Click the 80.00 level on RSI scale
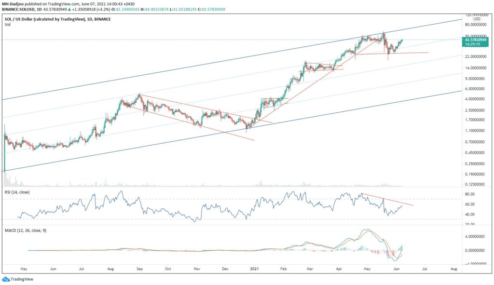This screenshot has height=285, width=494. tap(470, 194)
